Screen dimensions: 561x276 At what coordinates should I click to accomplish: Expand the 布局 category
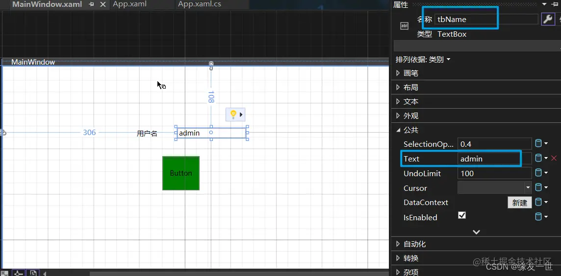coord(398,88)
